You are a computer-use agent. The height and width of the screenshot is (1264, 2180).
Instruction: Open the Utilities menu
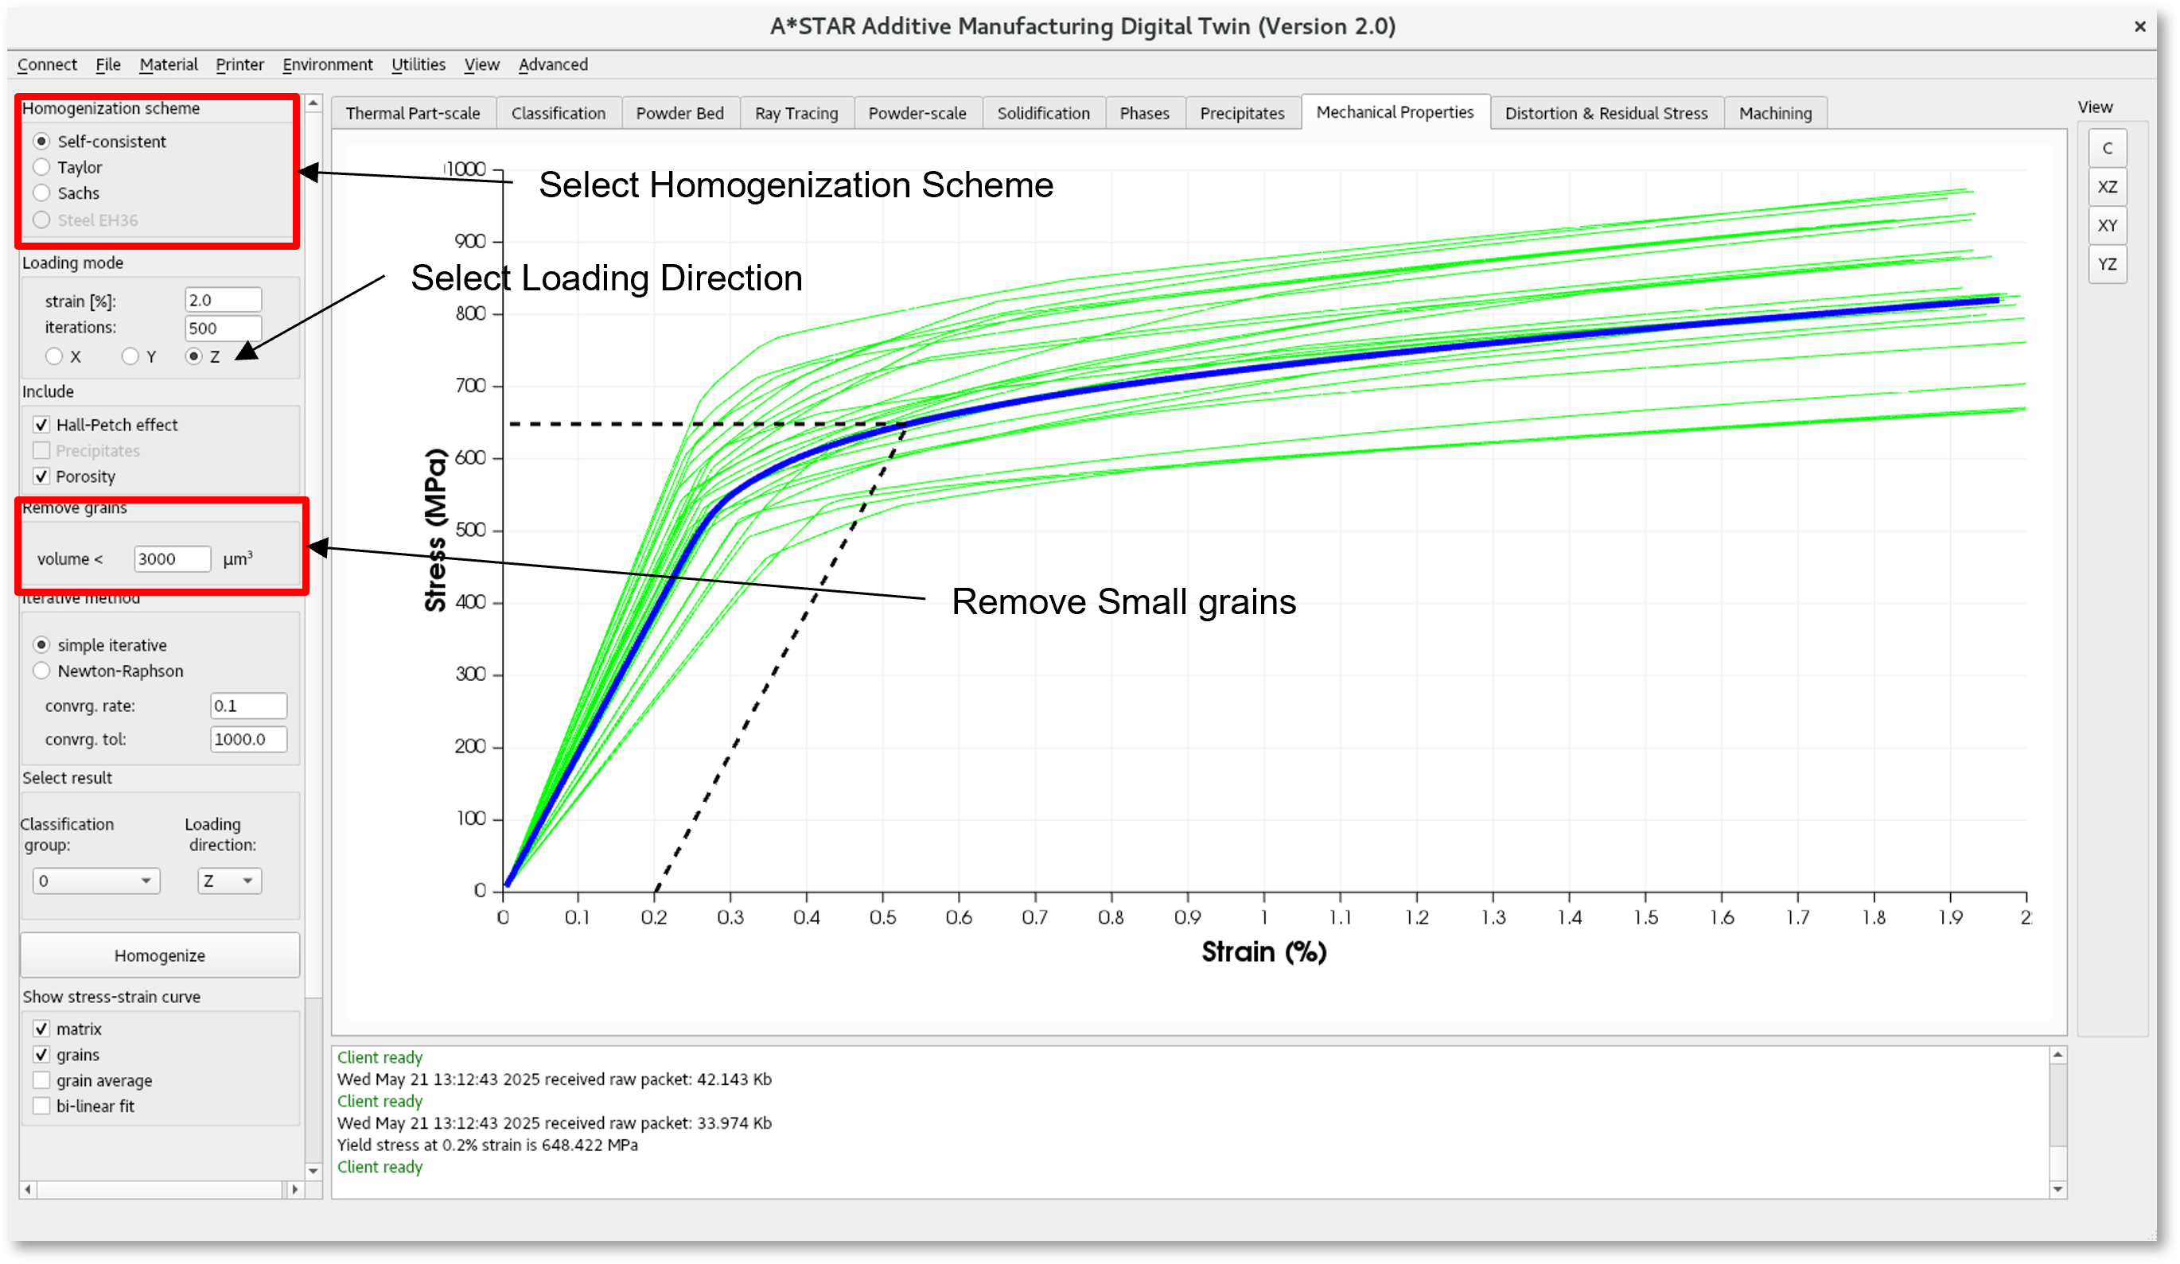(x=418, y=65)
